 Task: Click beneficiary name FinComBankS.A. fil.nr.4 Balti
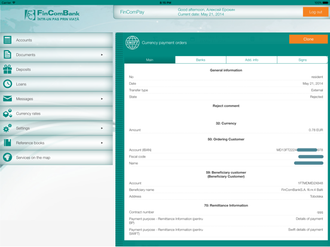coord(302,190)
